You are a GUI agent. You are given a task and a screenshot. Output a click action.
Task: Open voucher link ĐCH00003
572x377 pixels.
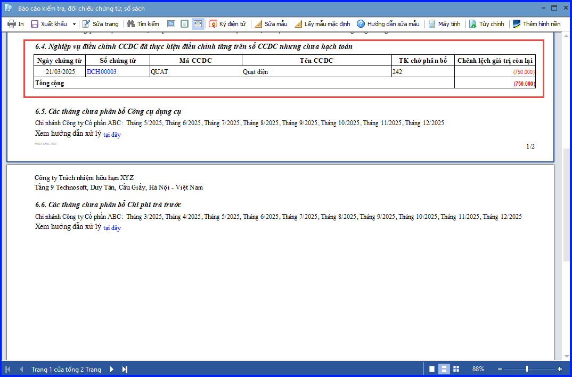pyautogui.click(x=101, y=72)
